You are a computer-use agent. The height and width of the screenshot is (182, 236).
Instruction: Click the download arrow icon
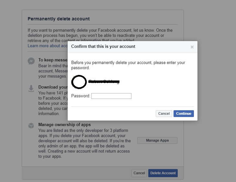(x=31, y=88)
